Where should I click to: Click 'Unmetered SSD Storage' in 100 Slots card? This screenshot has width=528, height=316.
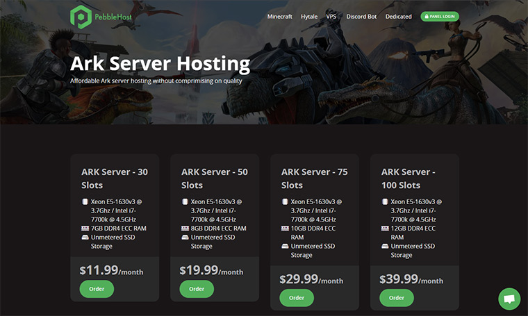pyautogui.click(x=413, y=251)
